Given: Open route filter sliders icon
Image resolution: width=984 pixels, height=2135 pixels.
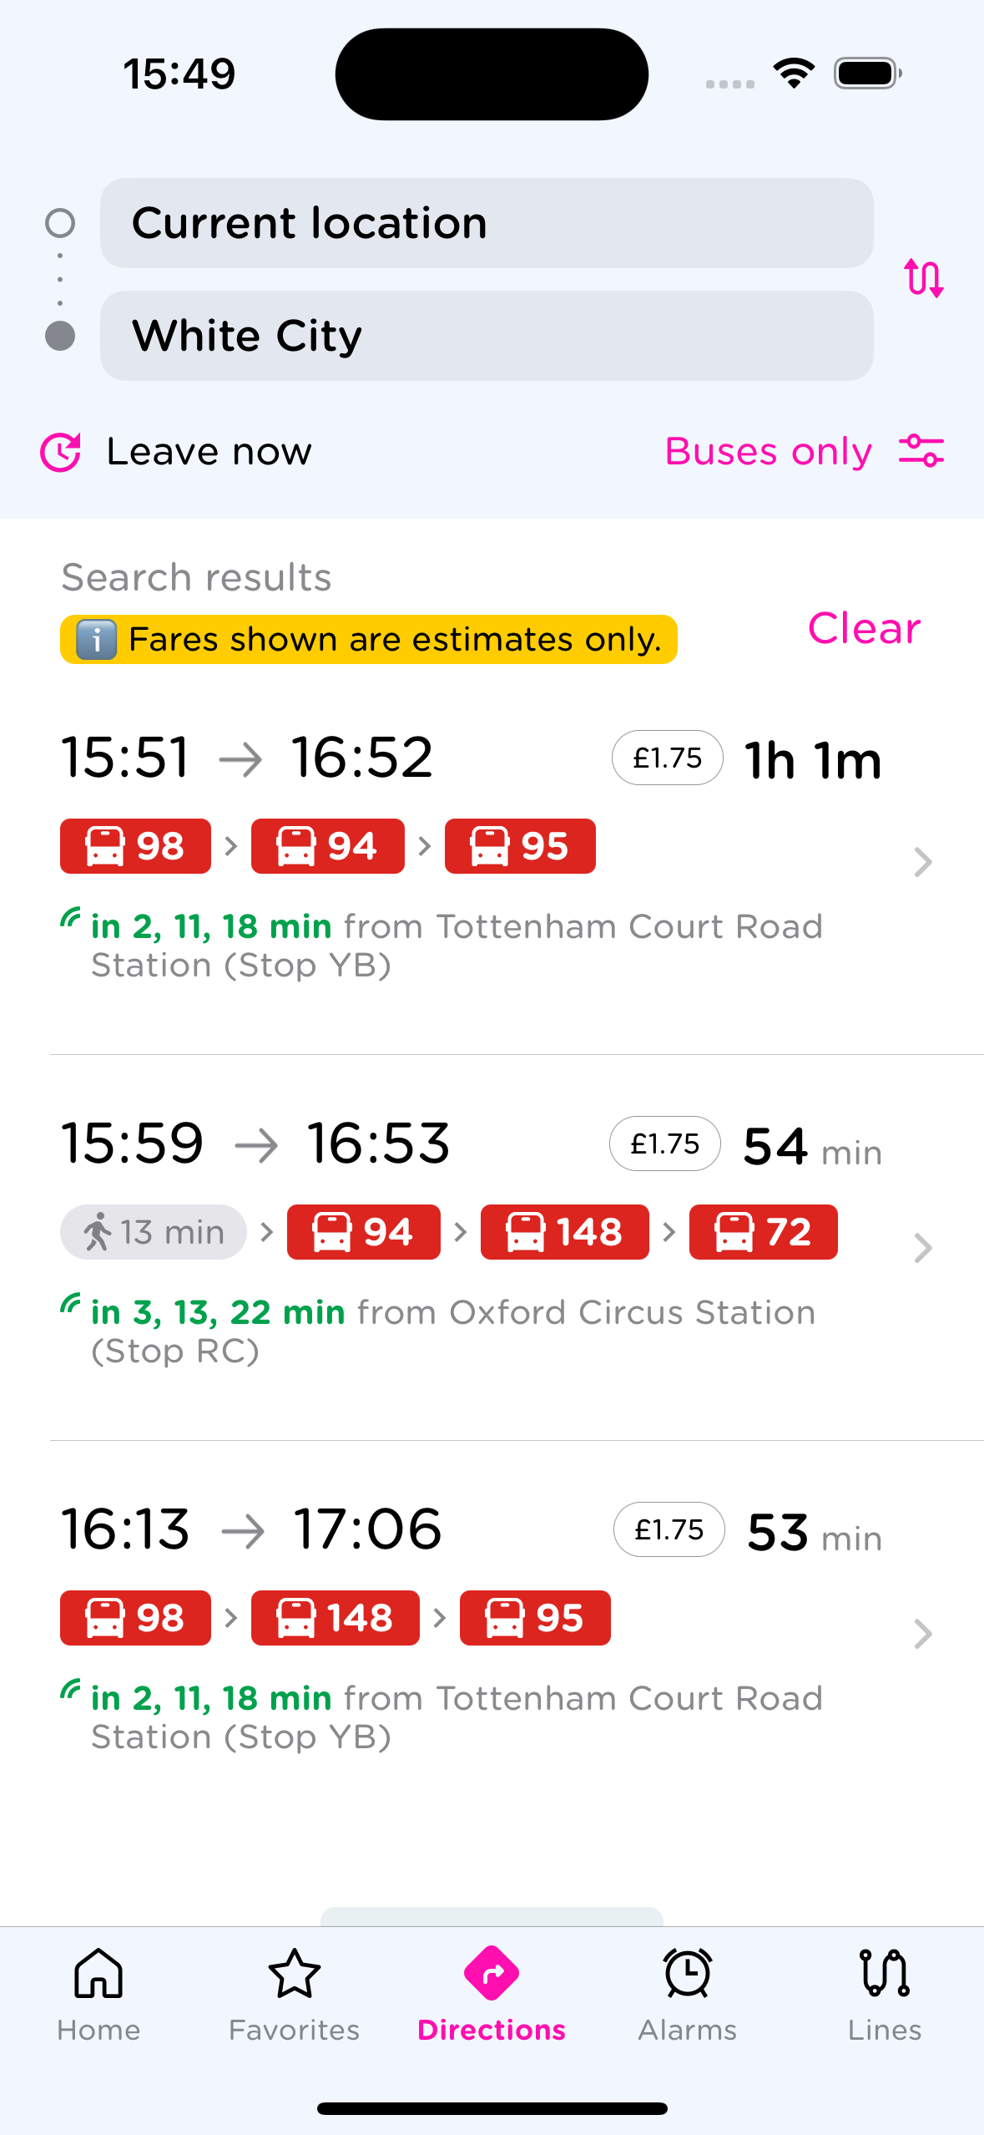Looking at the screenshot, I should [921, 451].
